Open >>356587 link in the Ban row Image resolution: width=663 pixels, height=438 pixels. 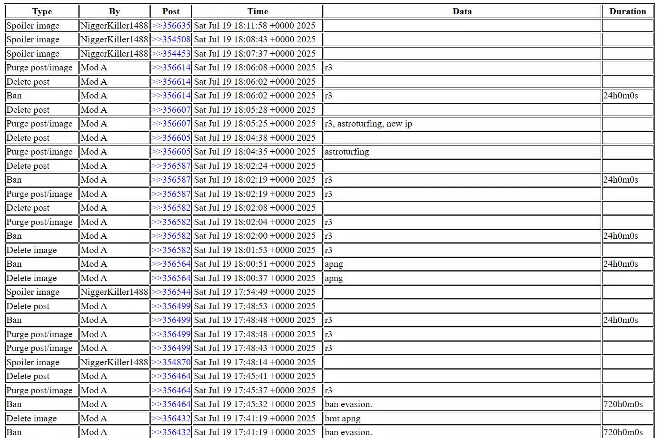(x=171, y=180)
